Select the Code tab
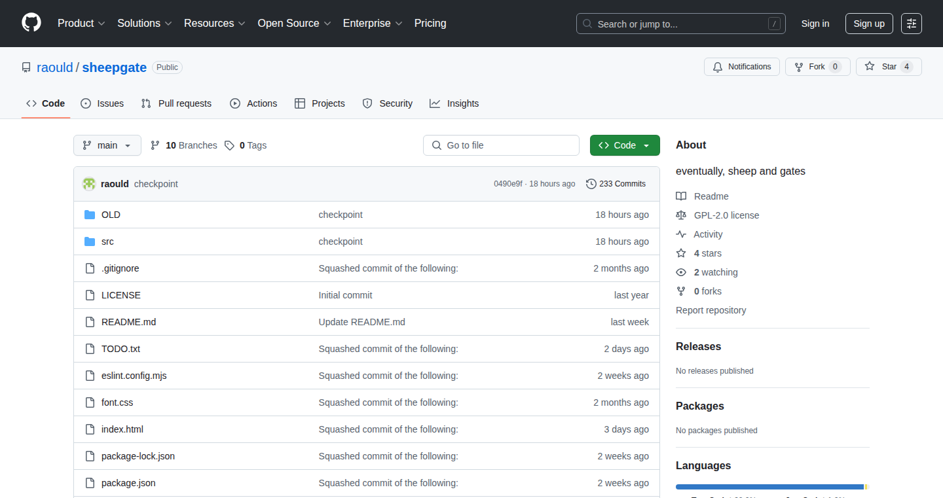 [46, 103]
